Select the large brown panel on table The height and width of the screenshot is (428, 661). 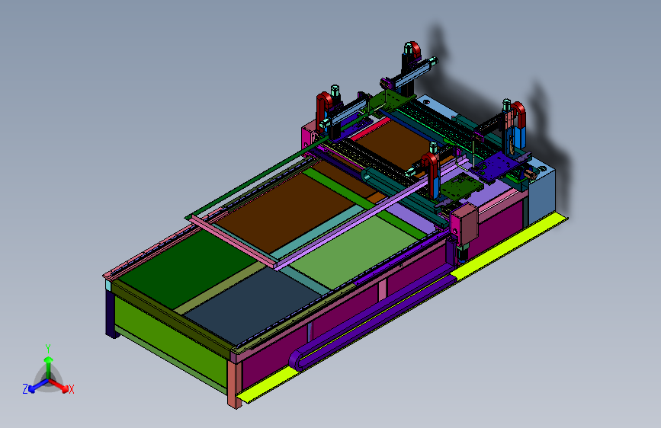coord(287,212)
